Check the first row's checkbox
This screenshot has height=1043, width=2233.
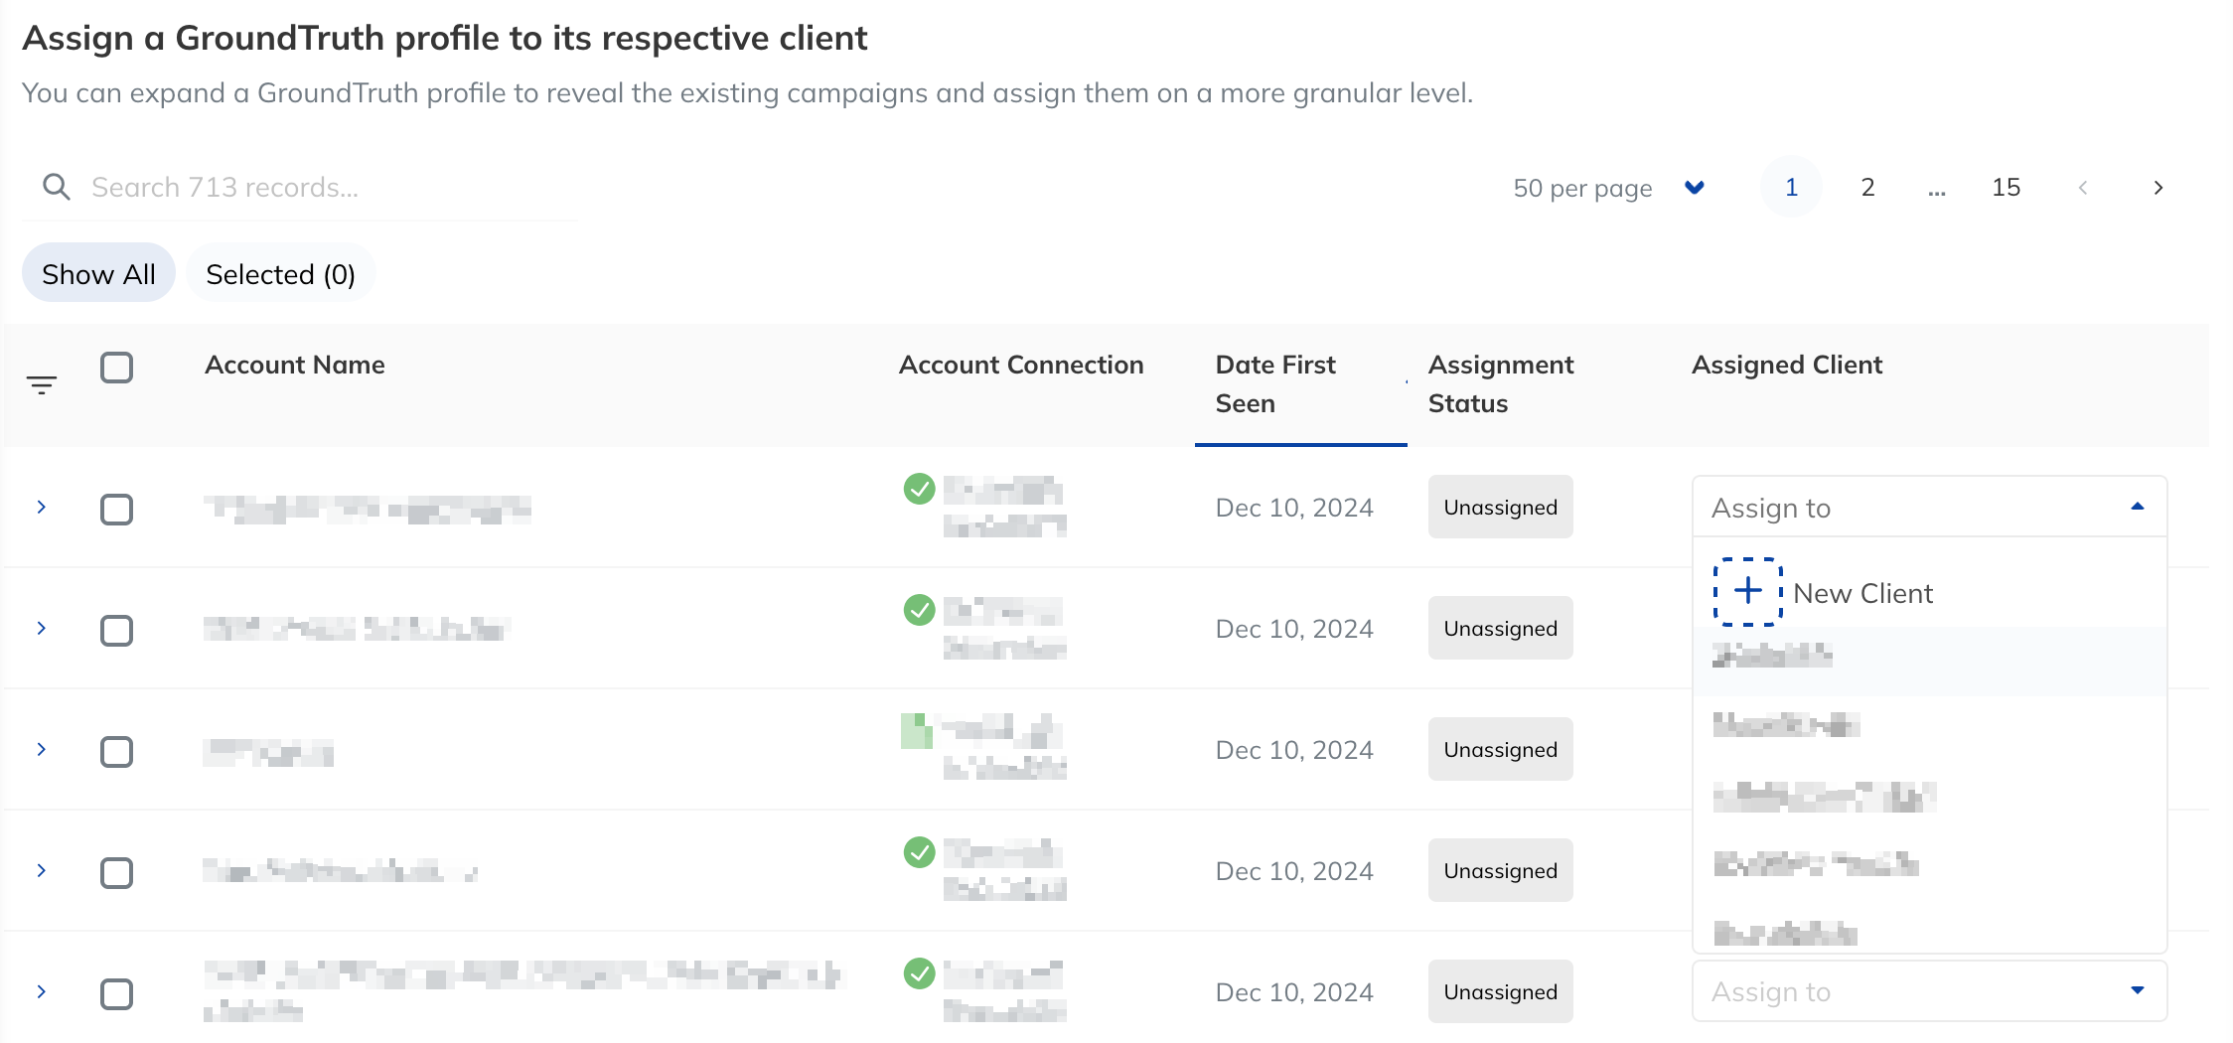click(x=117, y=510)
